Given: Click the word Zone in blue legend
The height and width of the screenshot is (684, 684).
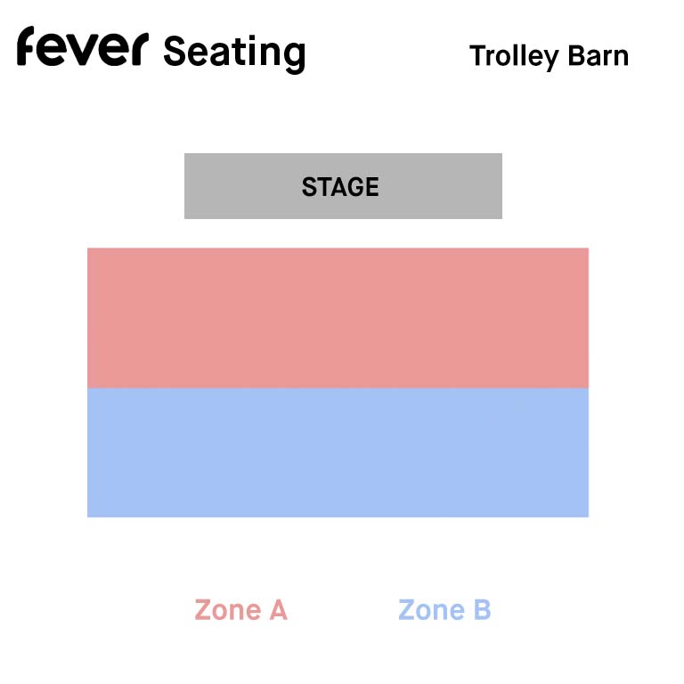Looking at the screenshot, I should (431, 609).
